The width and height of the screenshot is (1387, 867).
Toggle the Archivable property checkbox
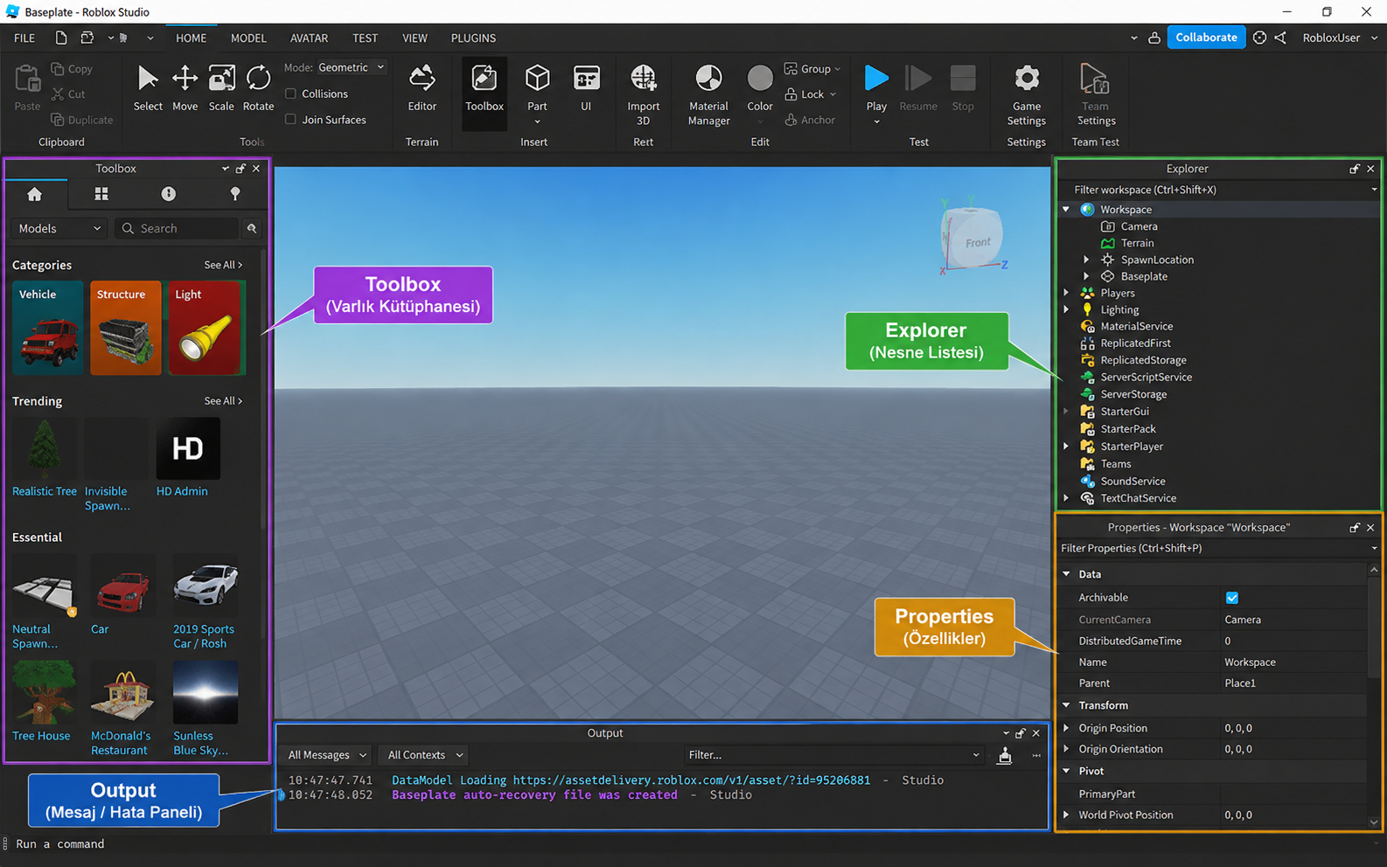point(1232,598)
